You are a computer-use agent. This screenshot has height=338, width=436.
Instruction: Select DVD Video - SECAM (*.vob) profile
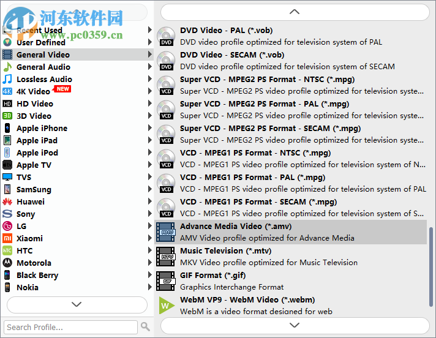[291, 61]
